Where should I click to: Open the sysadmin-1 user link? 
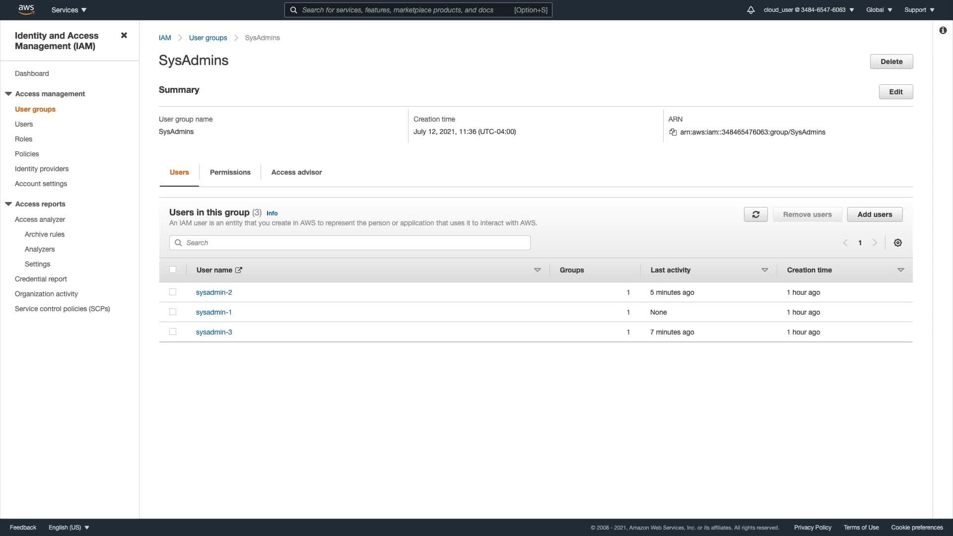point(213,312)
